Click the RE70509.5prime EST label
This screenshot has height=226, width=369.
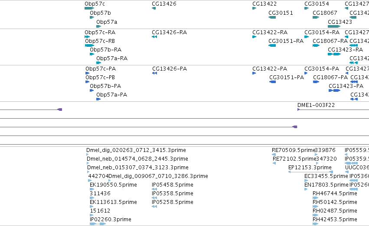294,150
